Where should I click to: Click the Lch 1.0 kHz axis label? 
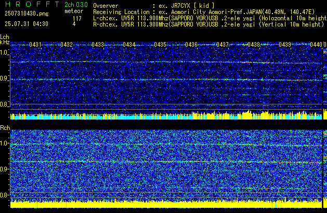coord(5,52)
